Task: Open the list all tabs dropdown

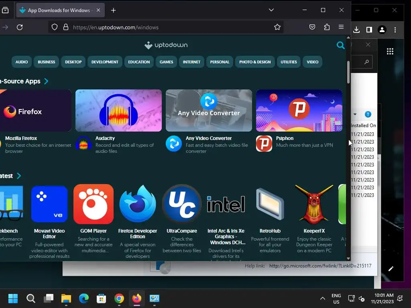Action: click(x=271, y=10)
